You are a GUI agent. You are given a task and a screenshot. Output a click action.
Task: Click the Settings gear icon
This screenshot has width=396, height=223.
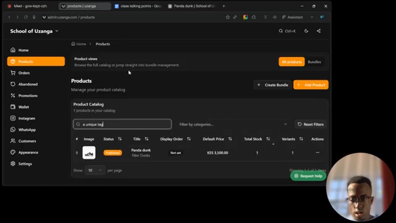coord(13,164)
